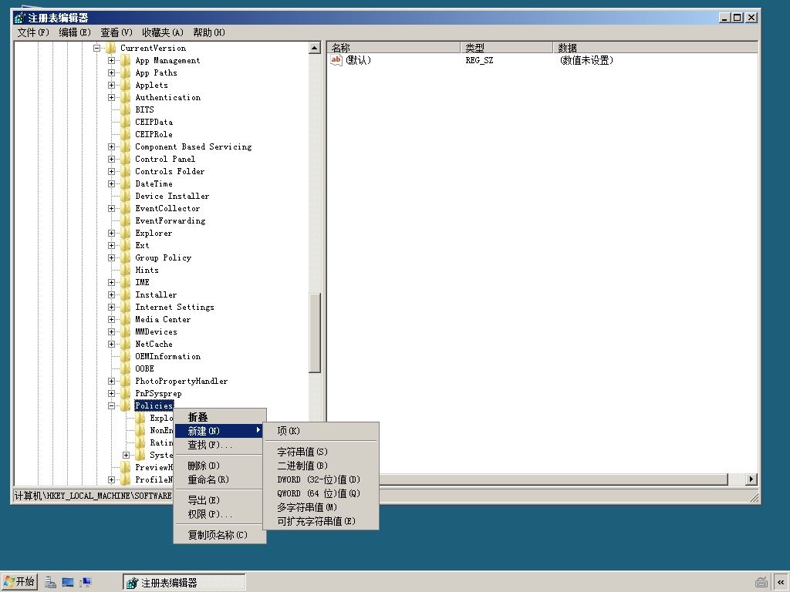Screen dimensions: 790x592
Task: Click the 名称 column header
Action: coord(393,48)
